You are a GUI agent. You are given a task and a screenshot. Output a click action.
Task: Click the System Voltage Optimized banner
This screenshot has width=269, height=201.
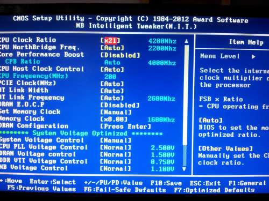tap(81, 133)
